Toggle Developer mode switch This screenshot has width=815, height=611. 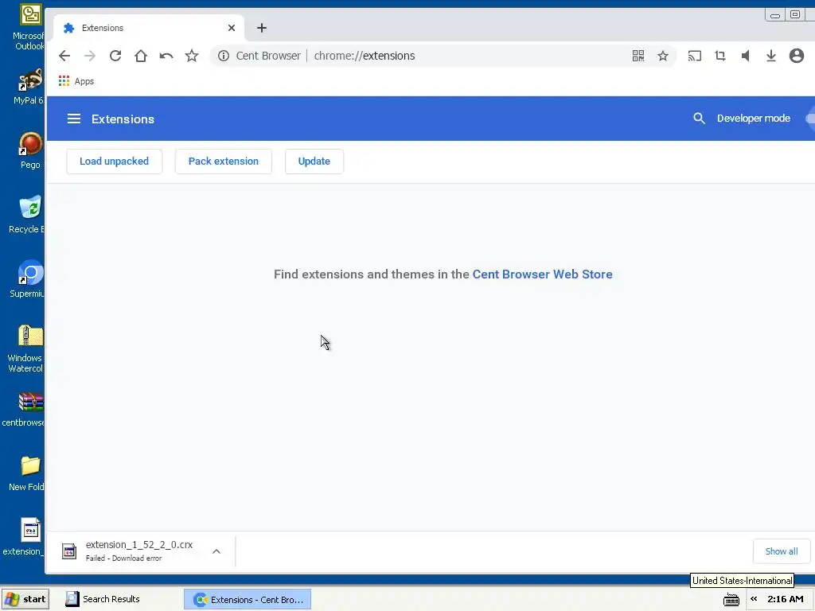[809, 119]
